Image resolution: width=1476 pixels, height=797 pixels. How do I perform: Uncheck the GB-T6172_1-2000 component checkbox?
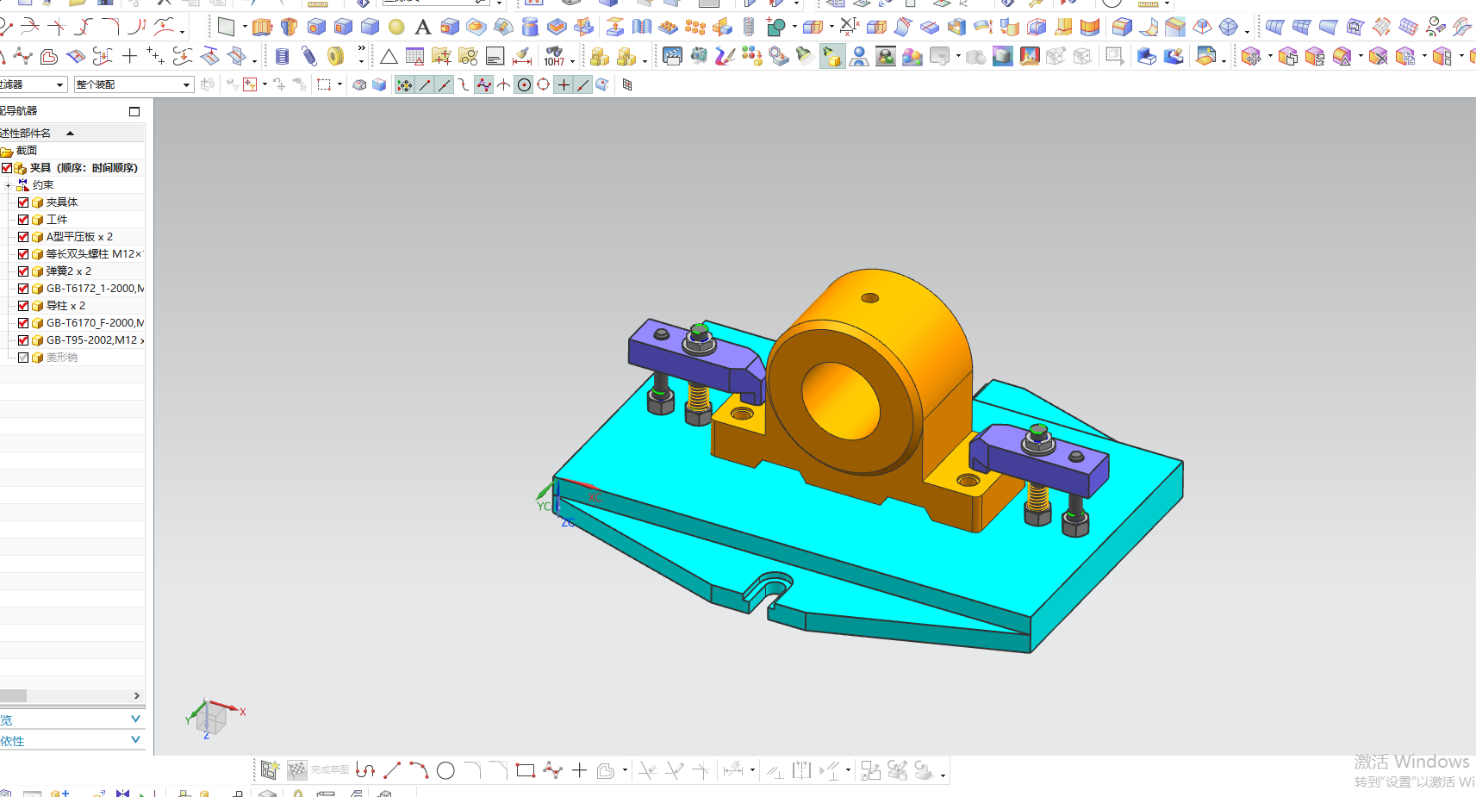(x=23, y=289)
